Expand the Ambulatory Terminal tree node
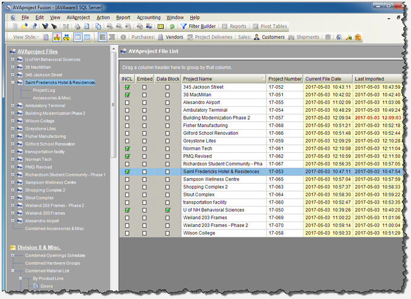Image resolution: width=411 pixels, height=299 pixels. pyautogui.click(x=13, y=106)
